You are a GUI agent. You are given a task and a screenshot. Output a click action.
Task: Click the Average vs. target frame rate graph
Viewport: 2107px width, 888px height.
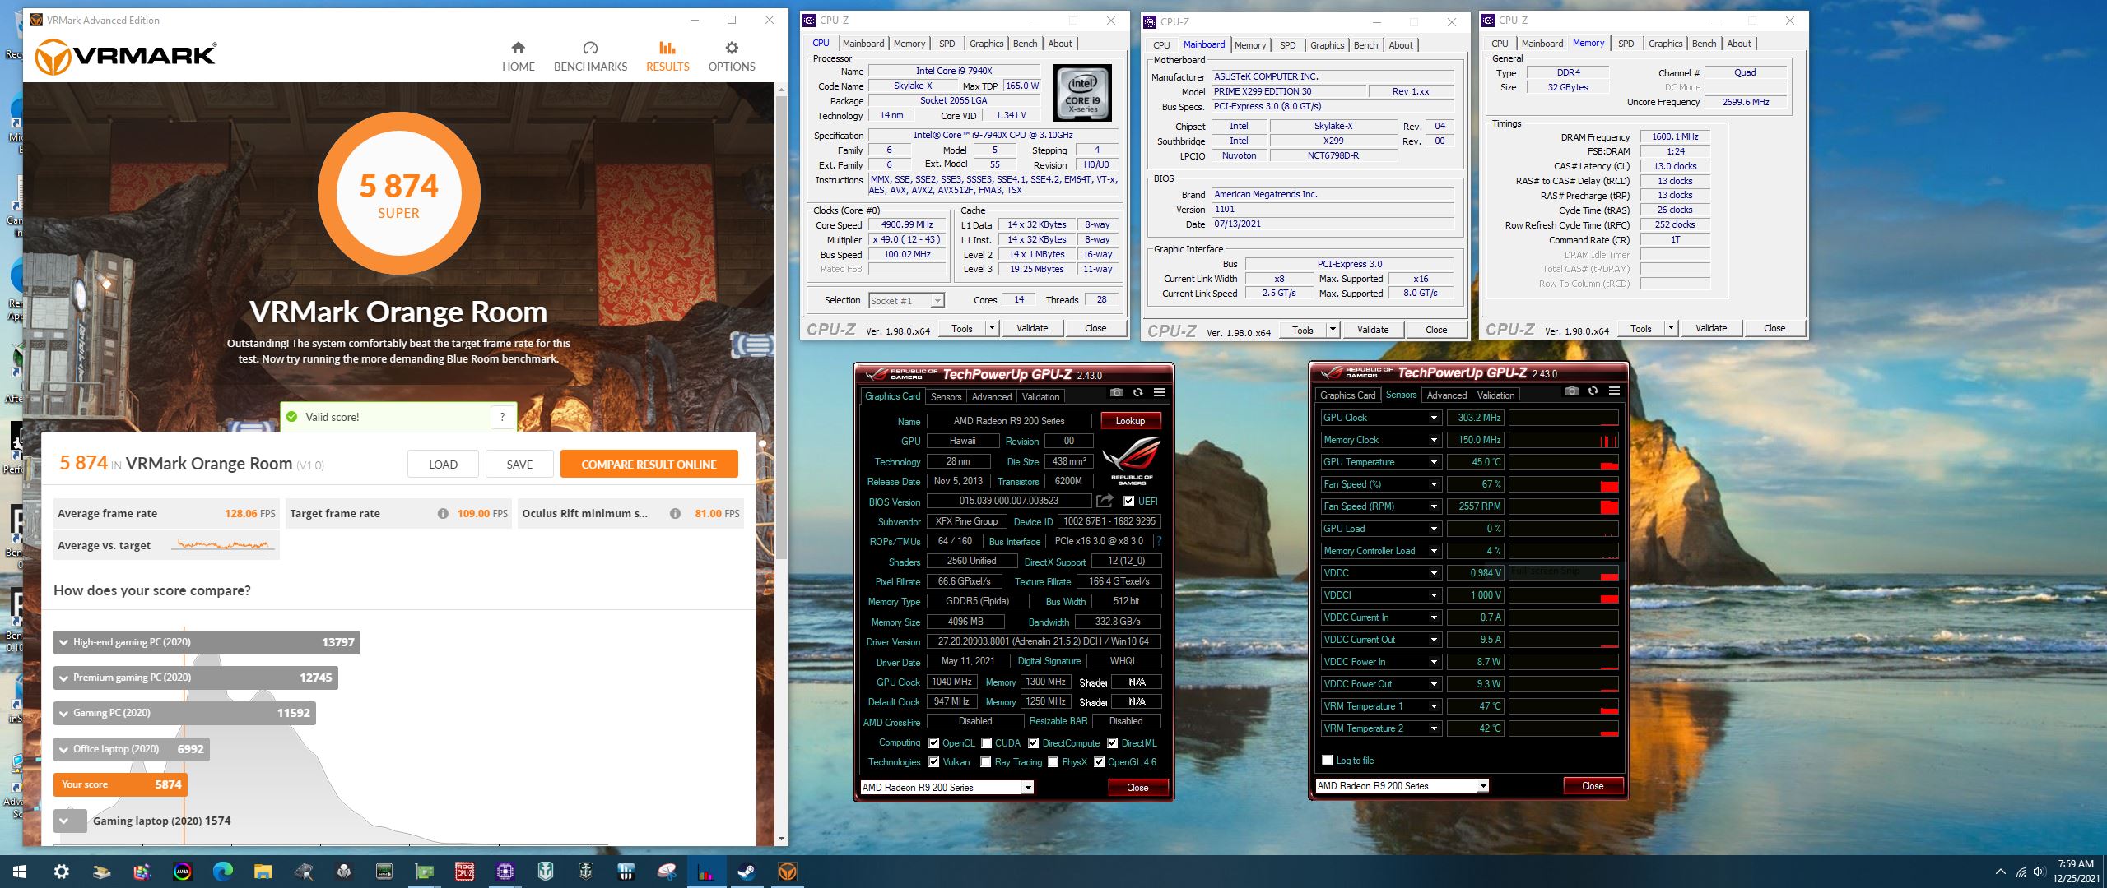[x=224, y=545]
